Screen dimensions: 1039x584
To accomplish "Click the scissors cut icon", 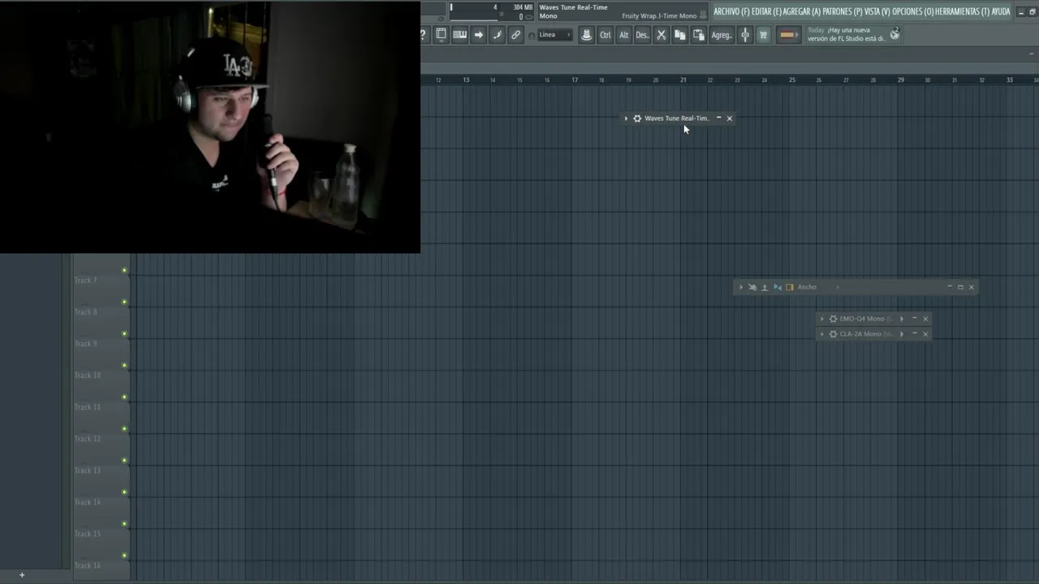I will pyautogui.click(x=661, y=35).
